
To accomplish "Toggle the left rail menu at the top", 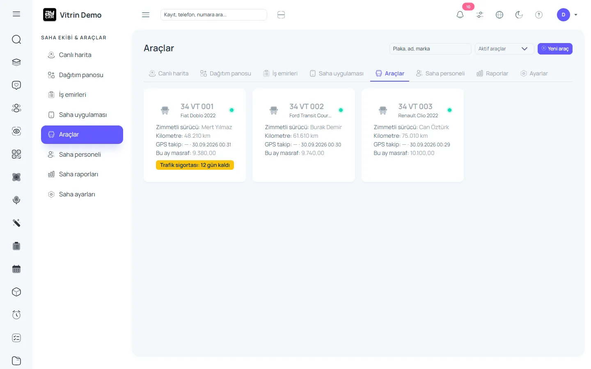I will coord(16,14).
